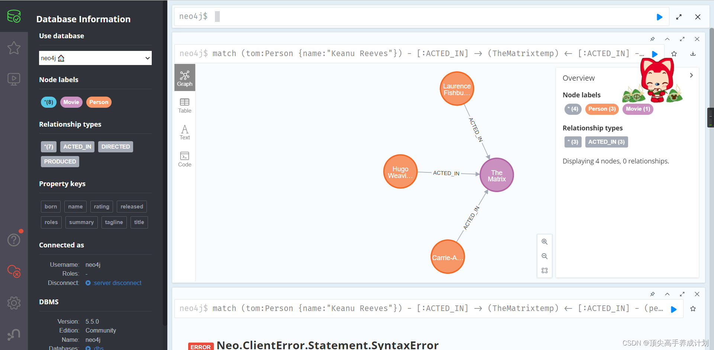Rerun the first frame's match query
Screen dimensions: 714x350
pyautogui.click(x=655, y=54)
